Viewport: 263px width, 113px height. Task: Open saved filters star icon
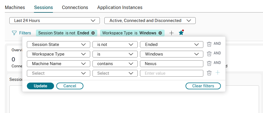point(181,33)
